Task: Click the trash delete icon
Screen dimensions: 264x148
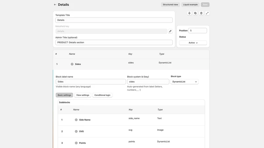Action: click(x=201, y=13)
